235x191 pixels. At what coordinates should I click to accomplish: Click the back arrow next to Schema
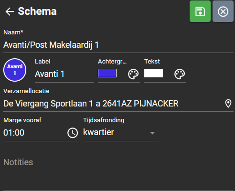(x=10, y=12)
